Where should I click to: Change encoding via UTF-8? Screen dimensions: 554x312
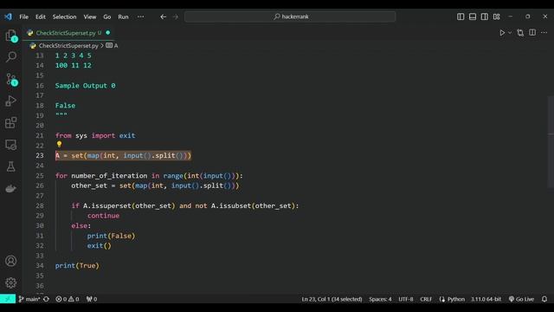pos(406,299)
